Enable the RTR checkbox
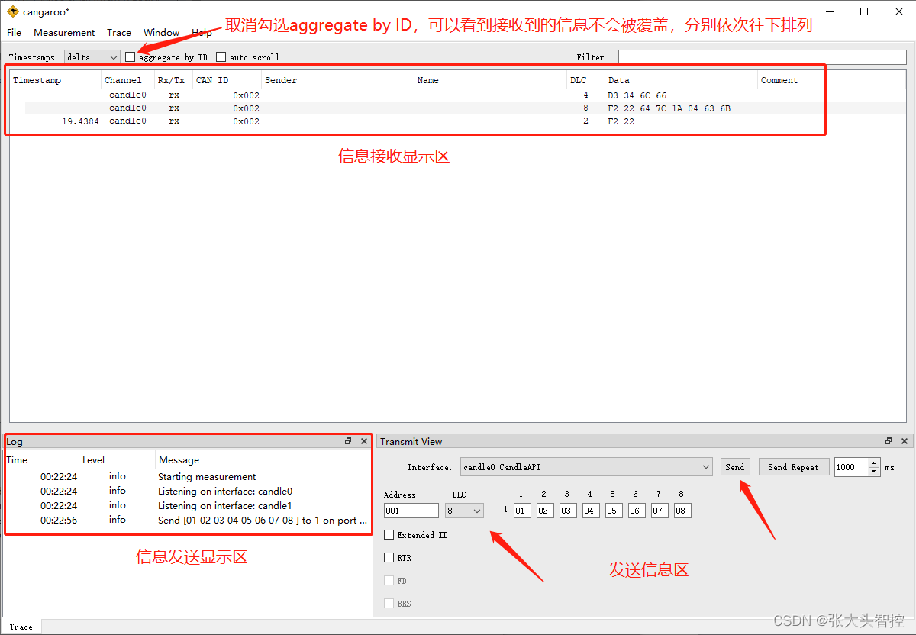Image resolution: width=916 pixels, height=635 pixels. pyautogui.click(x=389, y=557)
